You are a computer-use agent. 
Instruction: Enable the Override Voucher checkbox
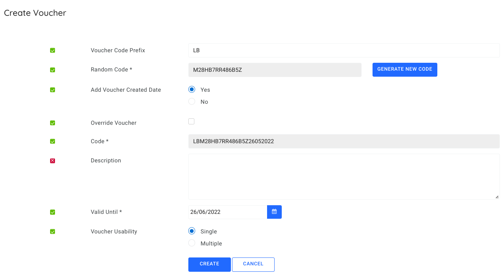(x=191, y=121)
